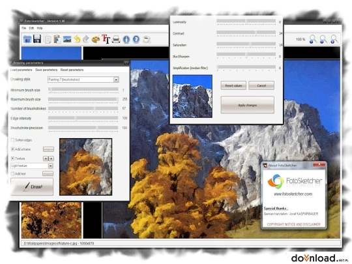Click the Contrast slider track
The image size is (352, 264).
pyautogui.click(x=246, y=33)
